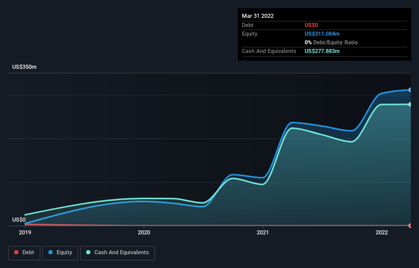Select the Cash And Equivalents end-point marker
419x268 pixels.
pyautogui.click(x=410, y=104)
